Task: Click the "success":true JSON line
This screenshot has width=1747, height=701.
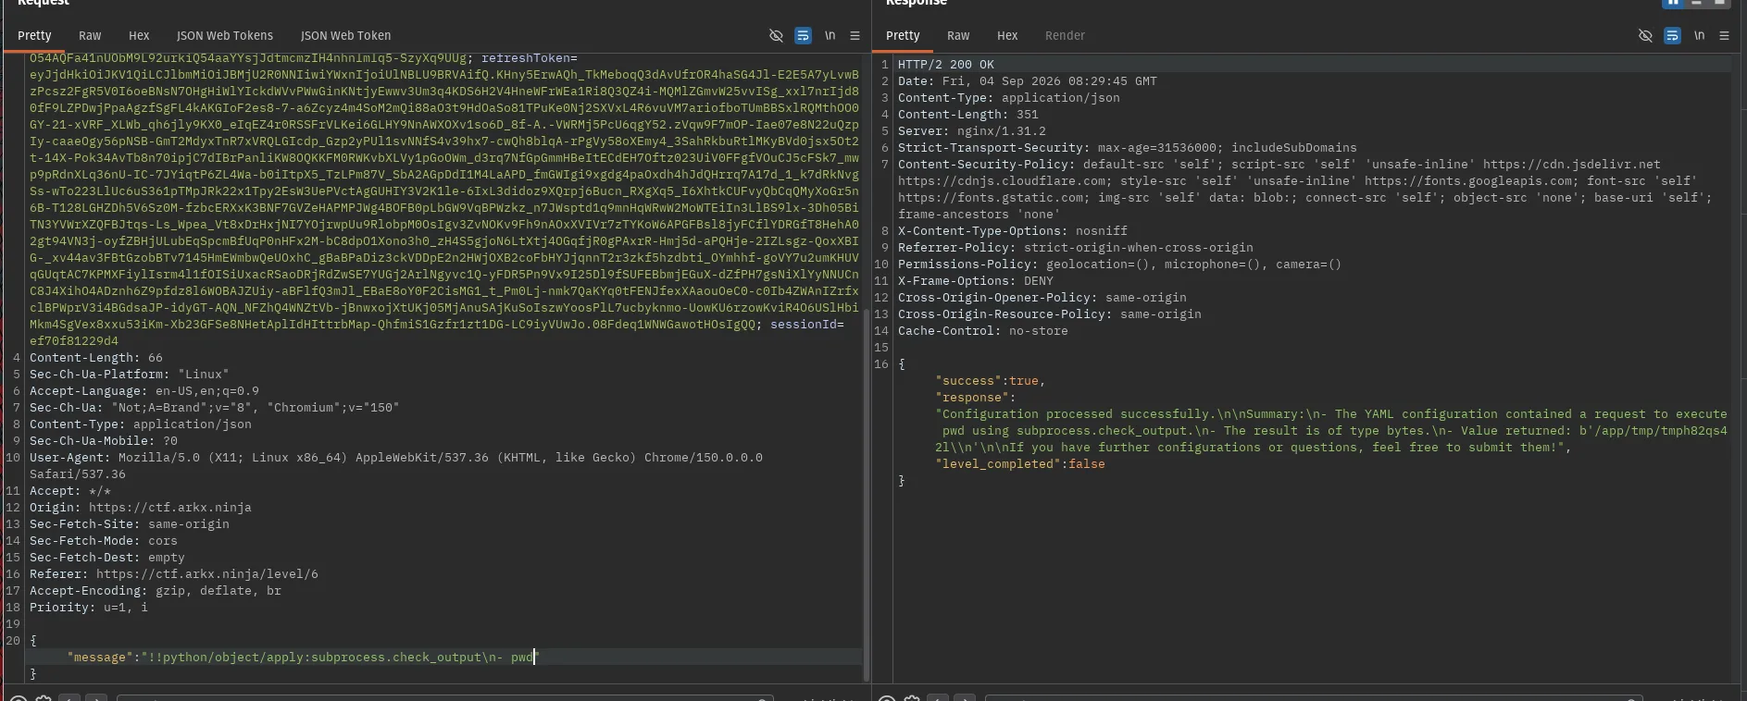Action: pyautogui.click(x=990, y=380)
